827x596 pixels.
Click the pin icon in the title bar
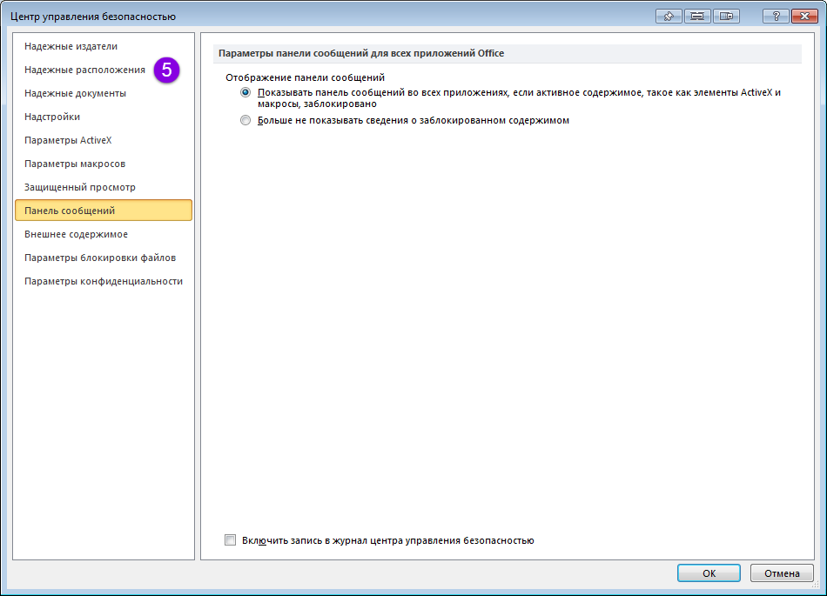[669, 17]
